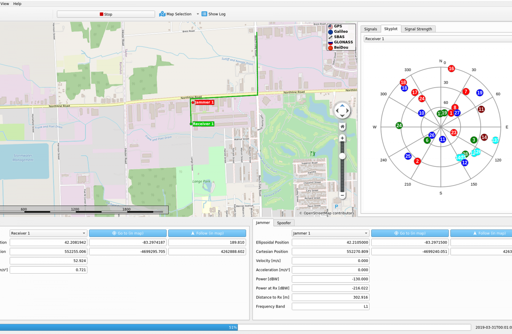The image size is (512, 334).
Task: Open the Help menu
Action: click(x=17, y=4)
